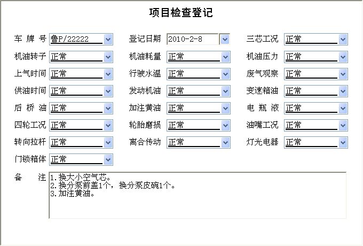This screenshot has height=246, width=363.
Task: Open the 供油时间 dropdown arrow
Action: (108, 91)
